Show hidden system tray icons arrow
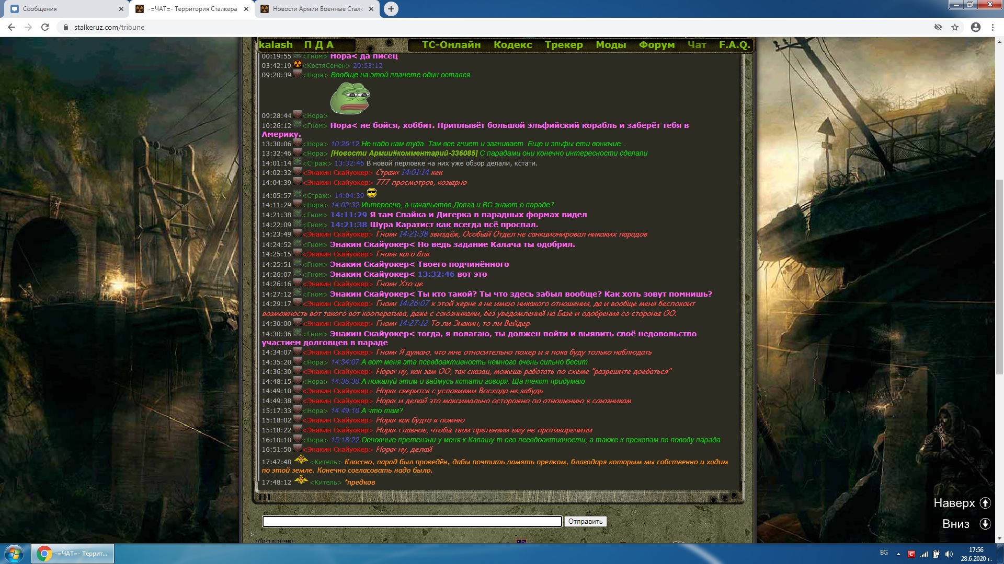Viewport: 1004px width, 564px height. [898, 554]
